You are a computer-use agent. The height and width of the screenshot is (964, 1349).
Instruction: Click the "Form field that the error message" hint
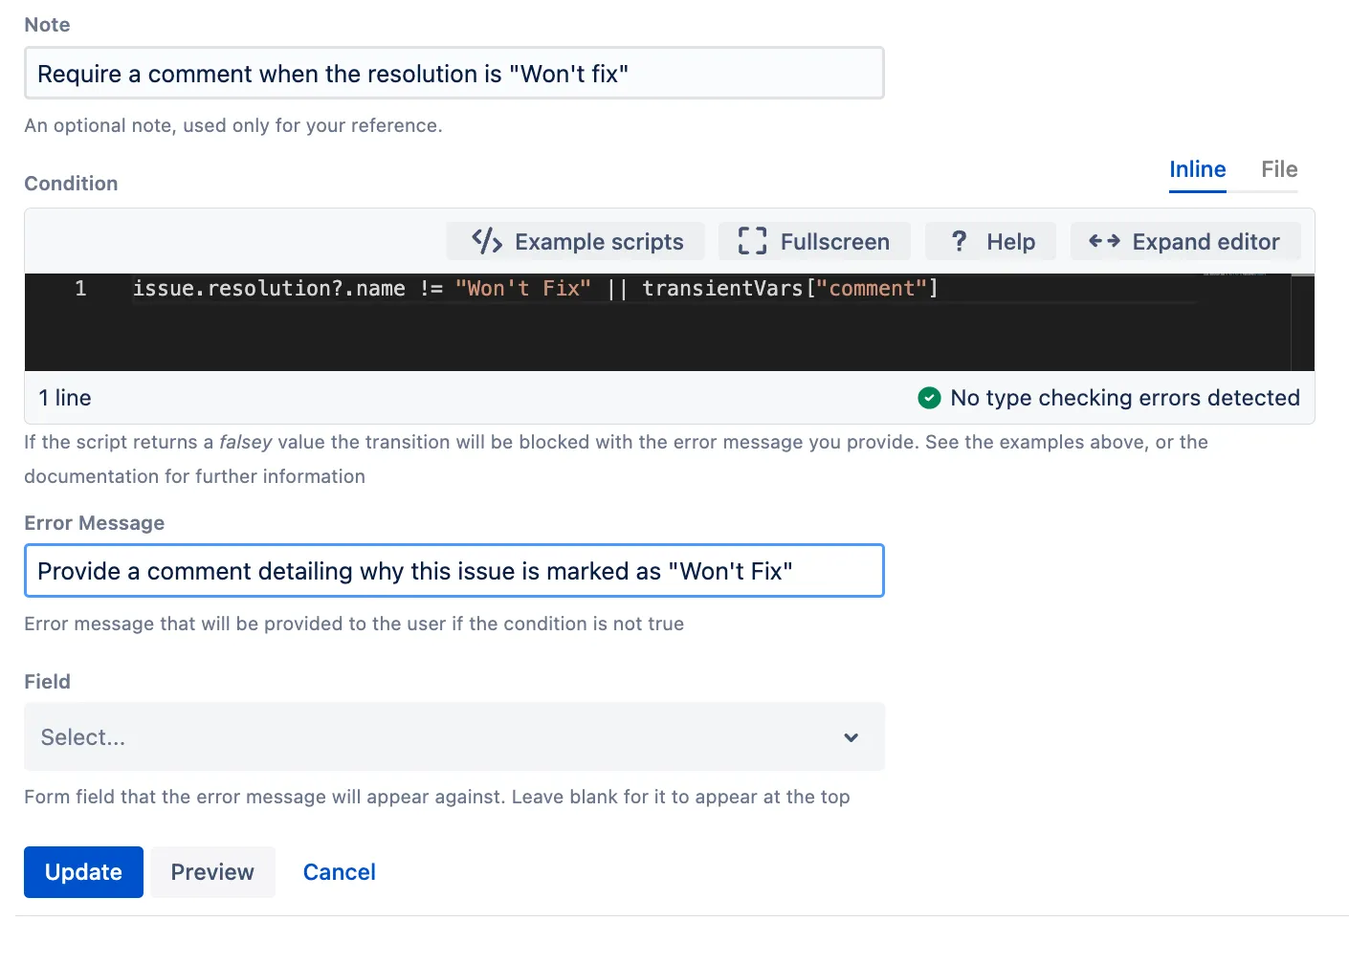(x=437, y=797)
